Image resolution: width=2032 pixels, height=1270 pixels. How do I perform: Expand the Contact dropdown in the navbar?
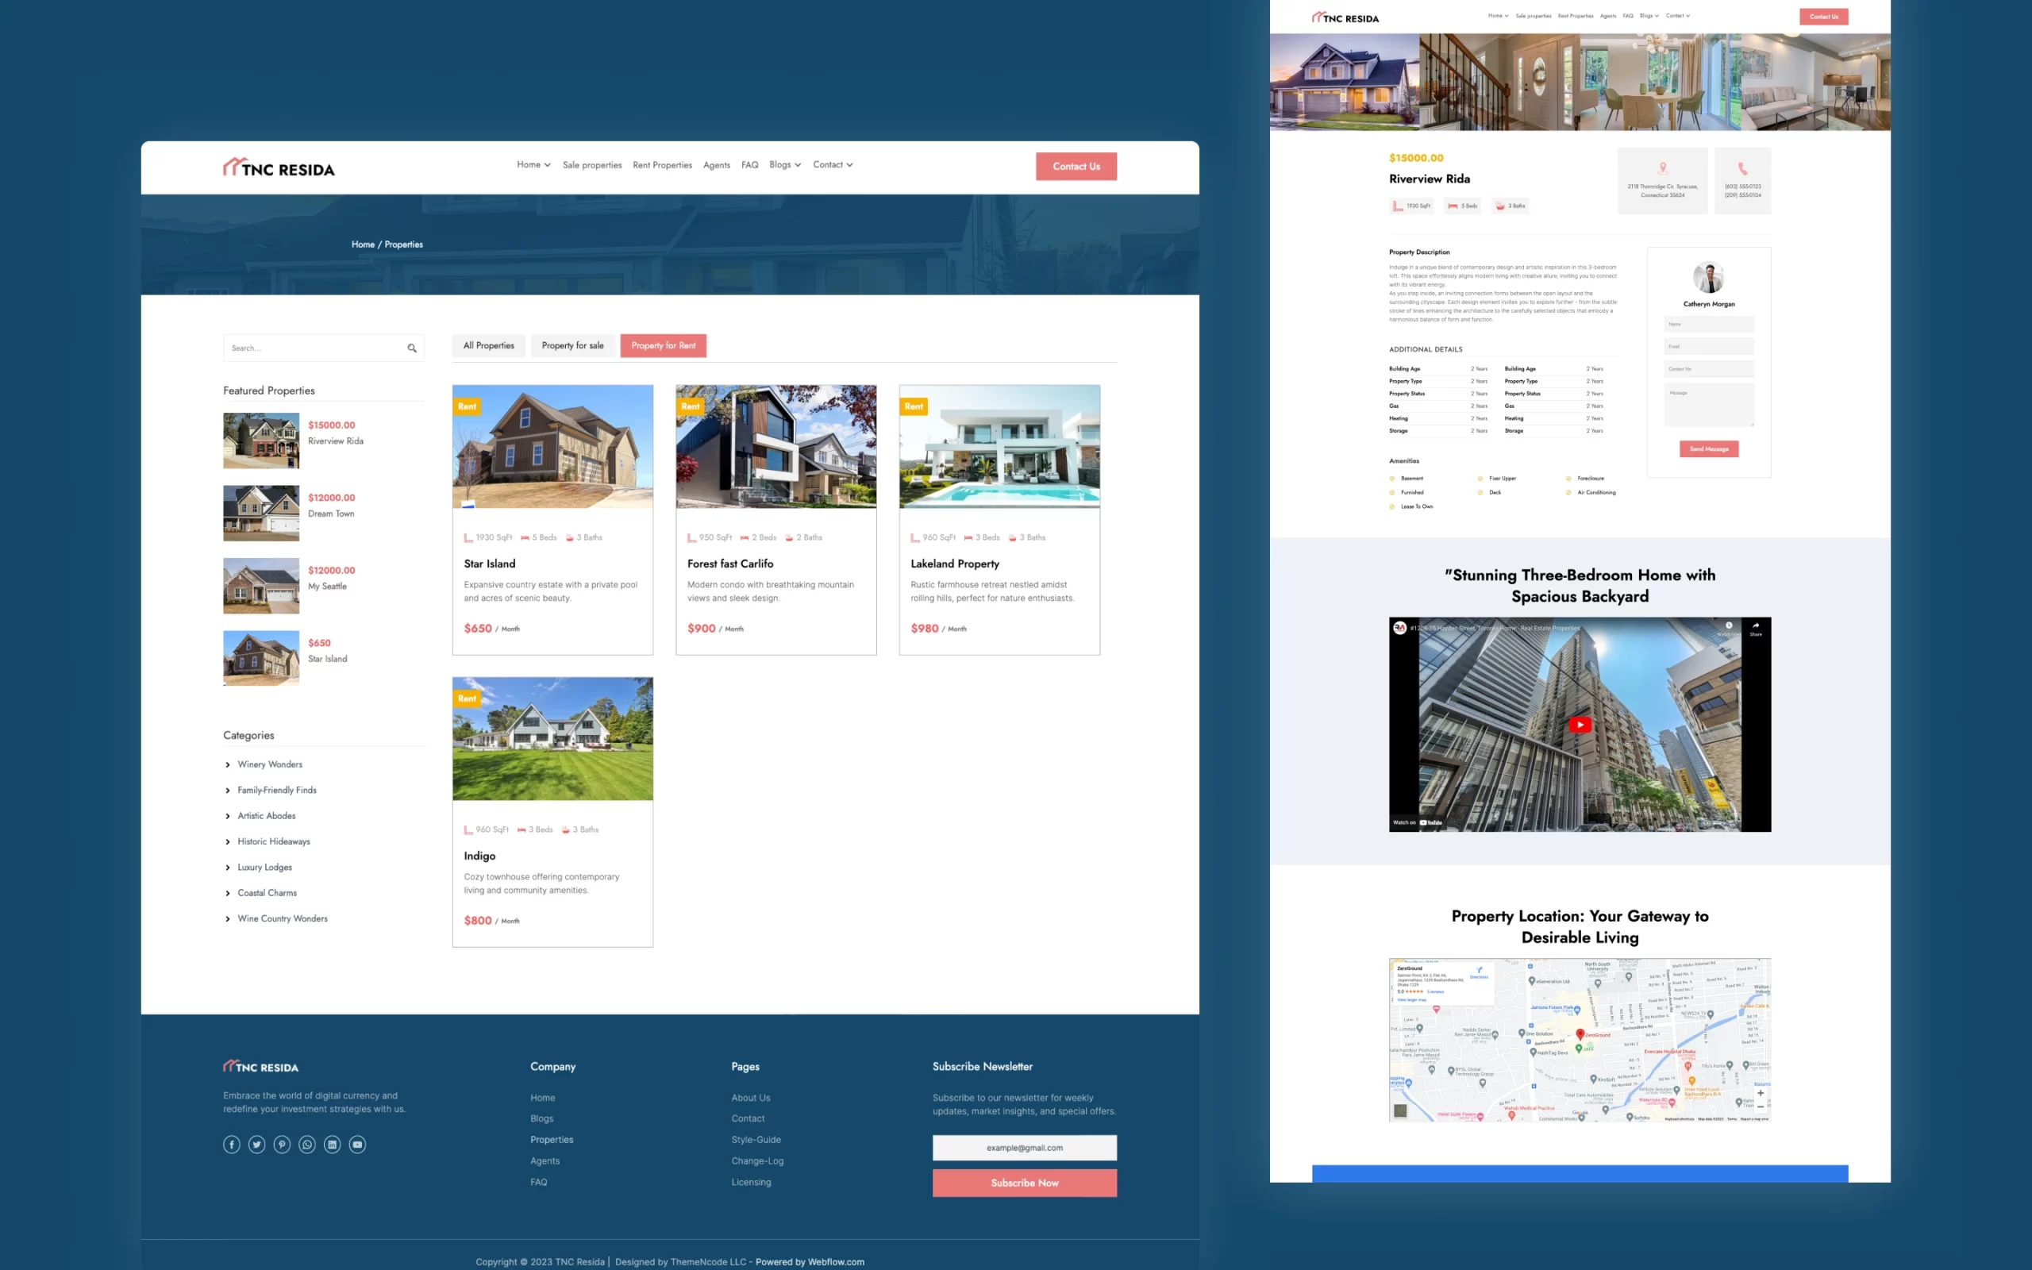832,164
